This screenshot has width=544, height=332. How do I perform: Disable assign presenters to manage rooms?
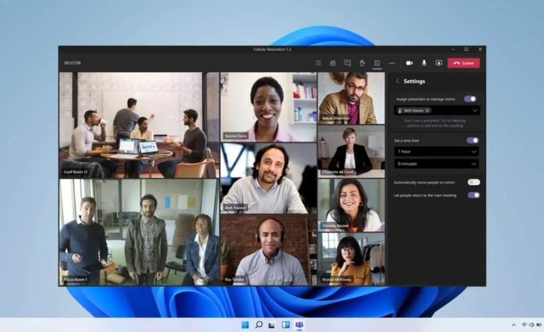472,98
